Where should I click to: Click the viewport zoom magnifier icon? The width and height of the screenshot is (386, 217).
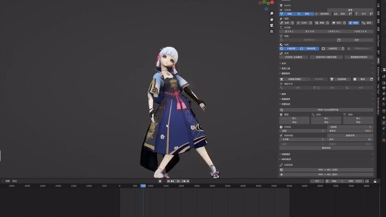[271, 13]
